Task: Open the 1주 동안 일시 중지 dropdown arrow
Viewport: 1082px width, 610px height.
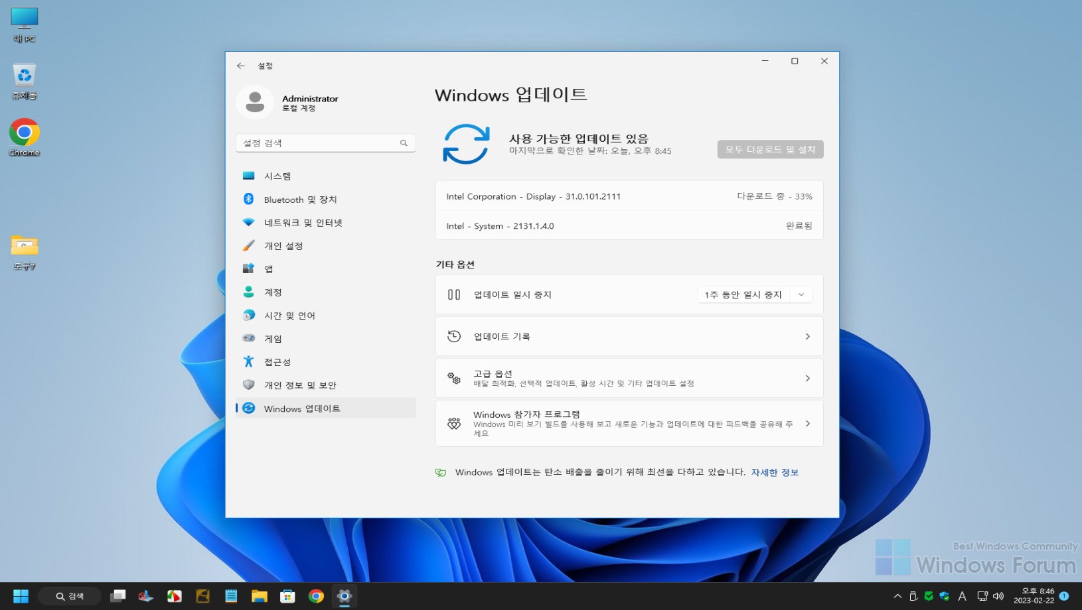Action: pos(801,294)
